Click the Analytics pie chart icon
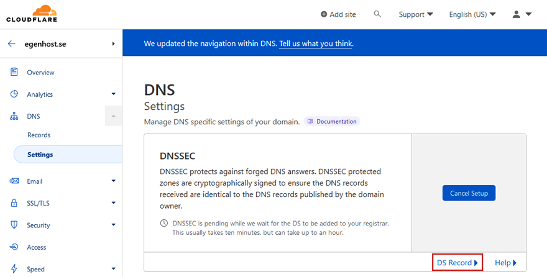The image size is (547, 277). [x=14, y=94]
